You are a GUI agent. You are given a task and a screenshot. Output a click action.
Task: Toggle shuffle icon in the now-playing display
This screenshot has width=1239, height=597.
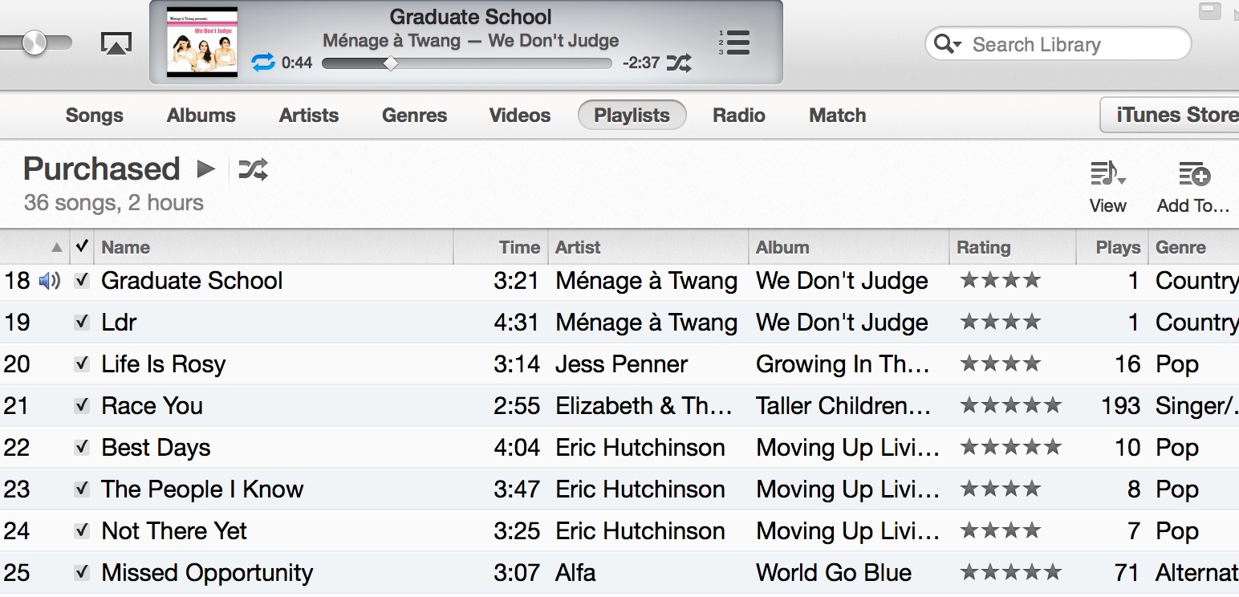[x=679, y=63]
